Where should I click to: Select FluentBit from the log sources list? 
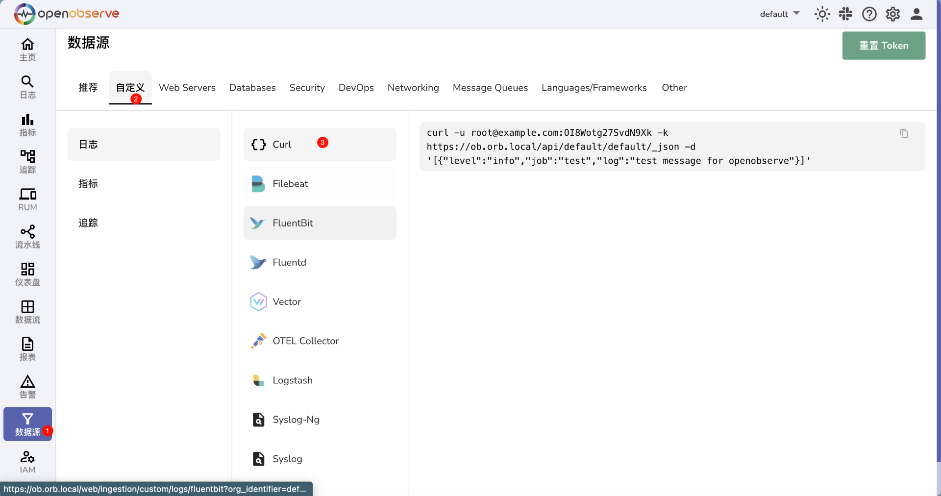[320, 223]
